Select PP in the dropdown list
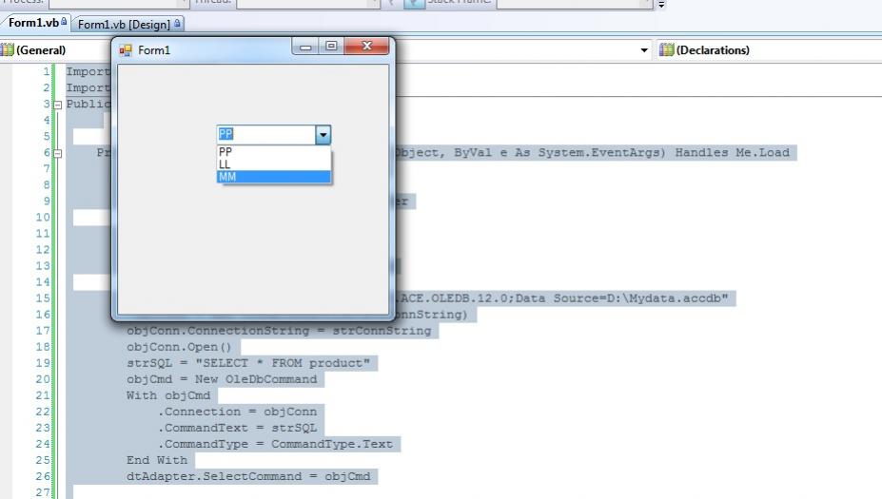 pos(273,152)
